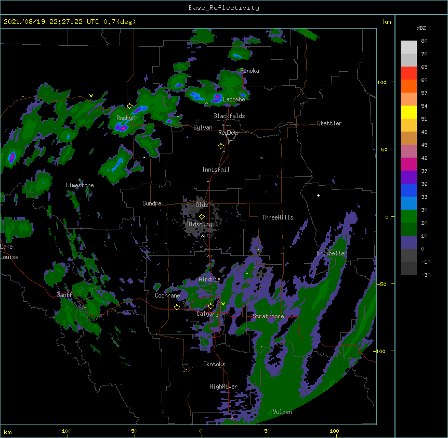448x438 pixels.
Task: Click the yellow diamond marker above Calgary label
Action: (210, 306)
